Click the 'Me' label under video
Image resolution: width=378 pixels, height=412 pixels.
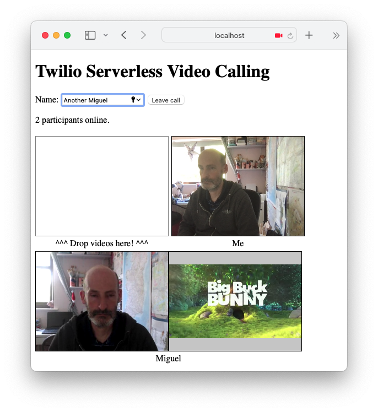click(x=238, y=243)
